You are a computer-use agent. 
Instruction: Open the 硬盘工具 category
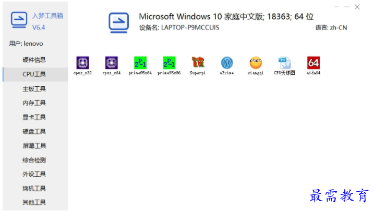coord(34,131)
